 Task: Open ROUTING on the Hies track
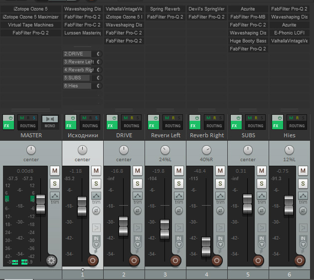coord(297,122)
